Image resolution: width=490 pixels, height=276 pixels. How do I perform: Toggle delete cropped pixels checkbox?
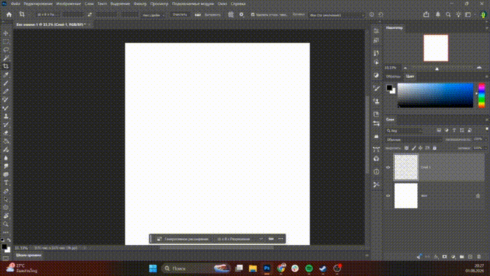[253, 15]
